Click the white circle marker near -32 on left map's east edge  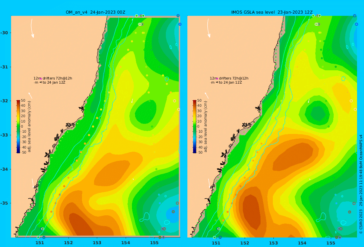point(175,101)
